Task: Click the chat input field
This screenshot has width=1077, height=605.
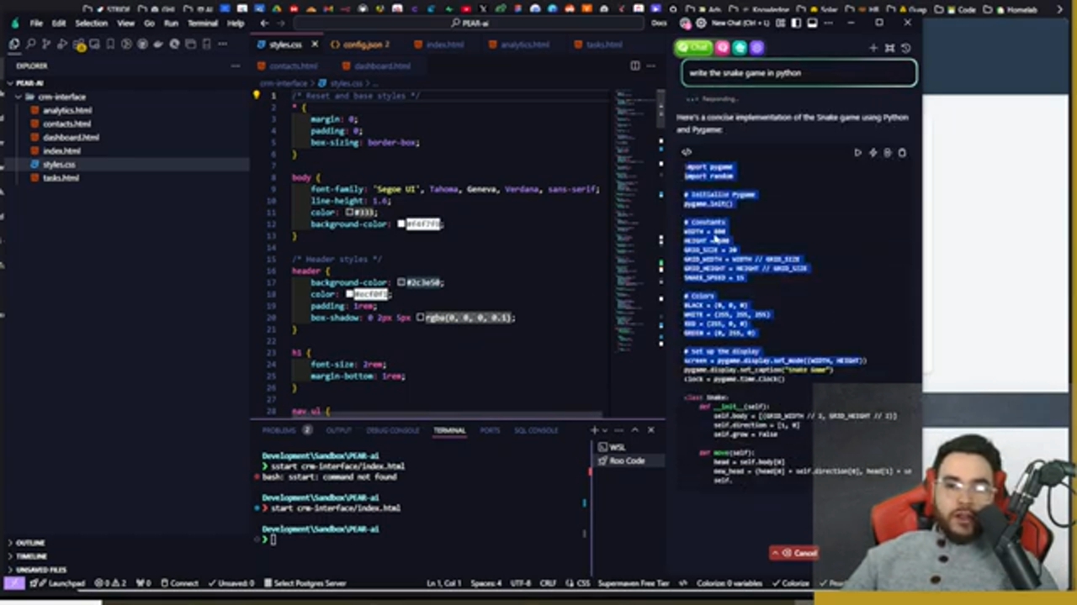Action: tap(798, 73)
